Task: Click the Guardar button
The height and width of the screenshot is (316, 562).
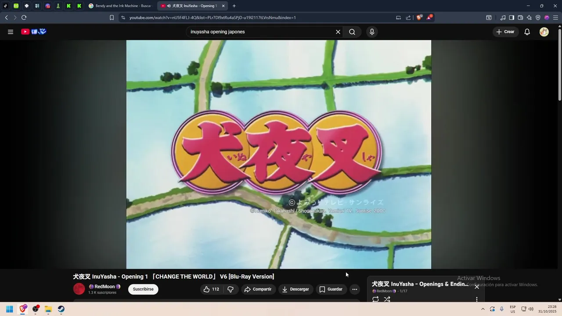Action: (x=331, y=289)
